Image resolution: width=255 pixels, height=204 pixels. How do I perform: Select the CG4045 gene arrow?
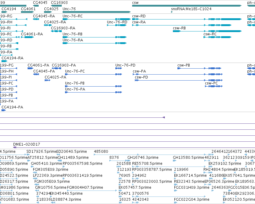tap(36, 6)
